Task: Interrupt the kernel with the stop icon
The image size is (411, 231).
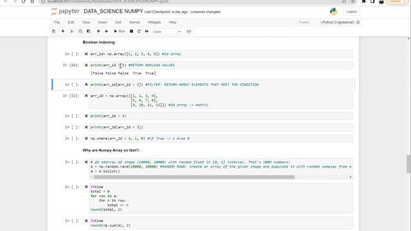Action: [x=132, y=31]
